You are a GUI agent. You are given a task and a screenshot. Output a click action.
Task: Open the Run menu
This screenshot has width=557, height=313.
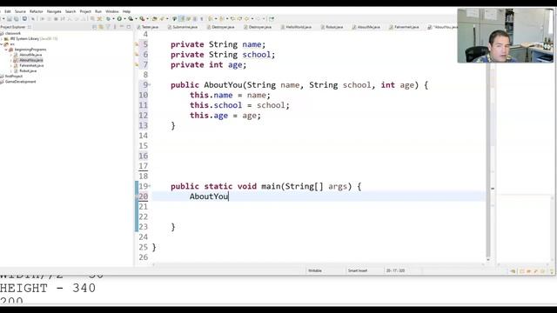coord(98,11)
